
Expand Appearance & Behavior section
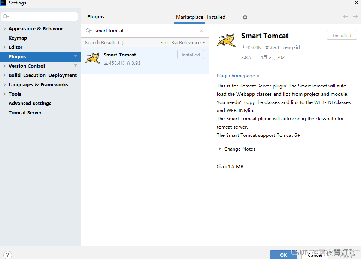click(x=4, y=28)
